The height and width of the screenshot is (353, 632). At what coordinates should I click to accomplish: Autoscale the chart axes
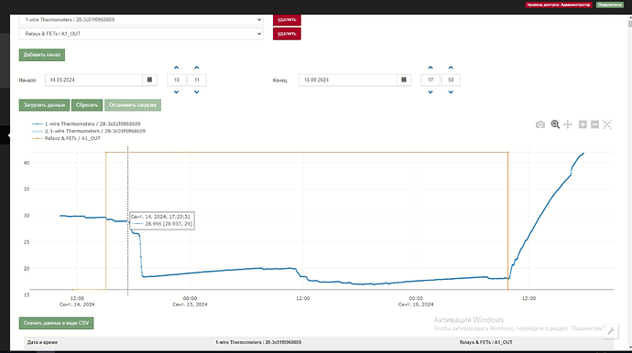607,124
